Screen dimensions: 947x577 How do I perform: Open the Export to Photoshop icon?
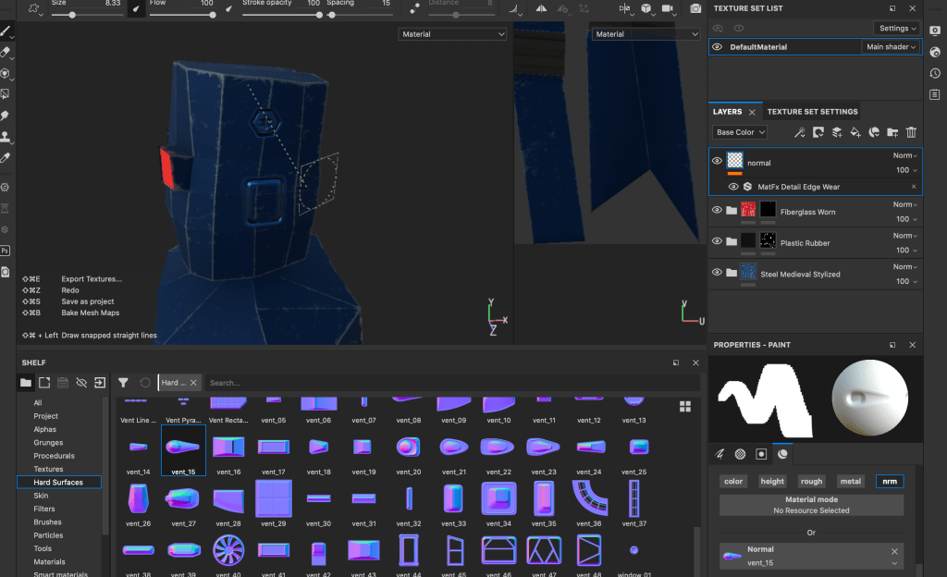6,251
